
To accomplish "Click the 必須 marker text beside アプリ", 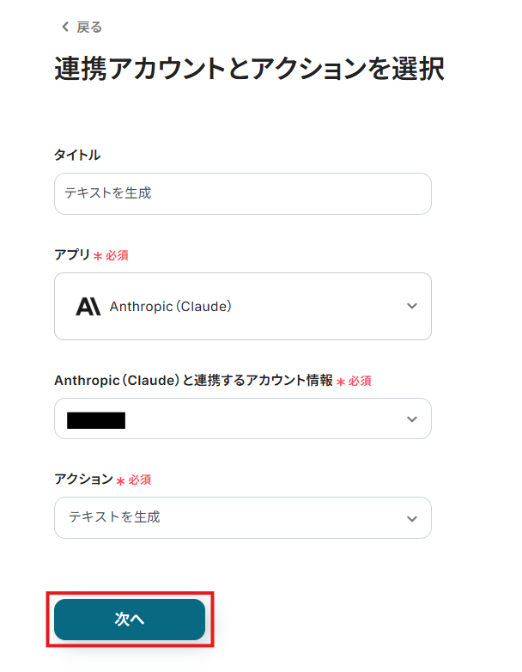I will [117, 256].
